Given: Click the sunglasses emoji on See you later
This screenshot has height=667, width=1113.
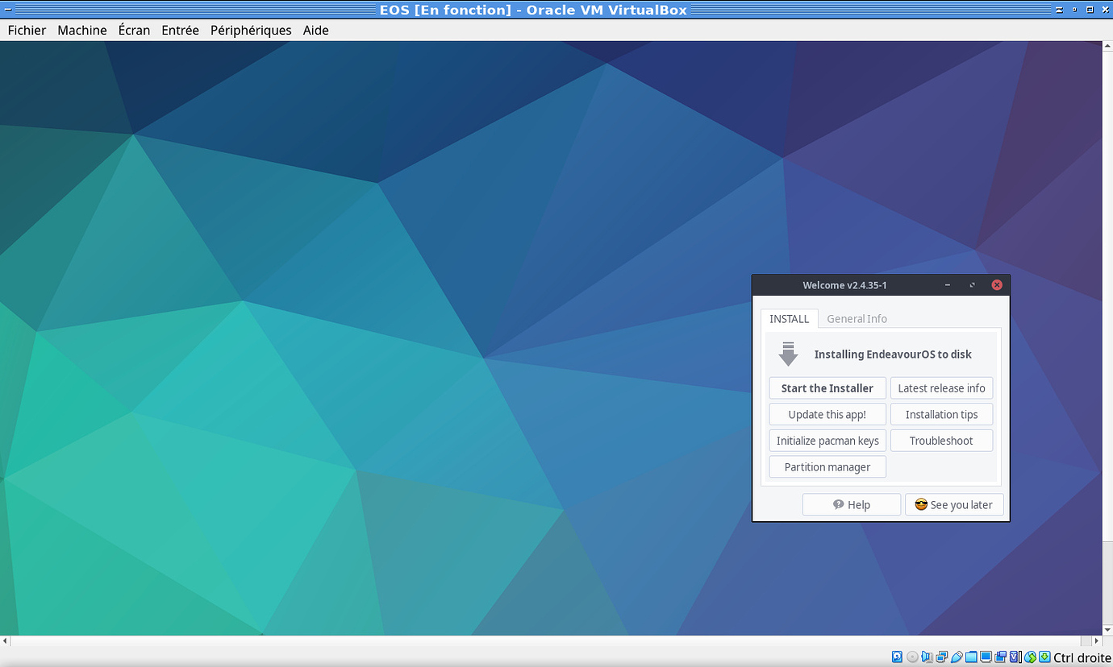Looking at the screenshot, I should pos(921,504).
